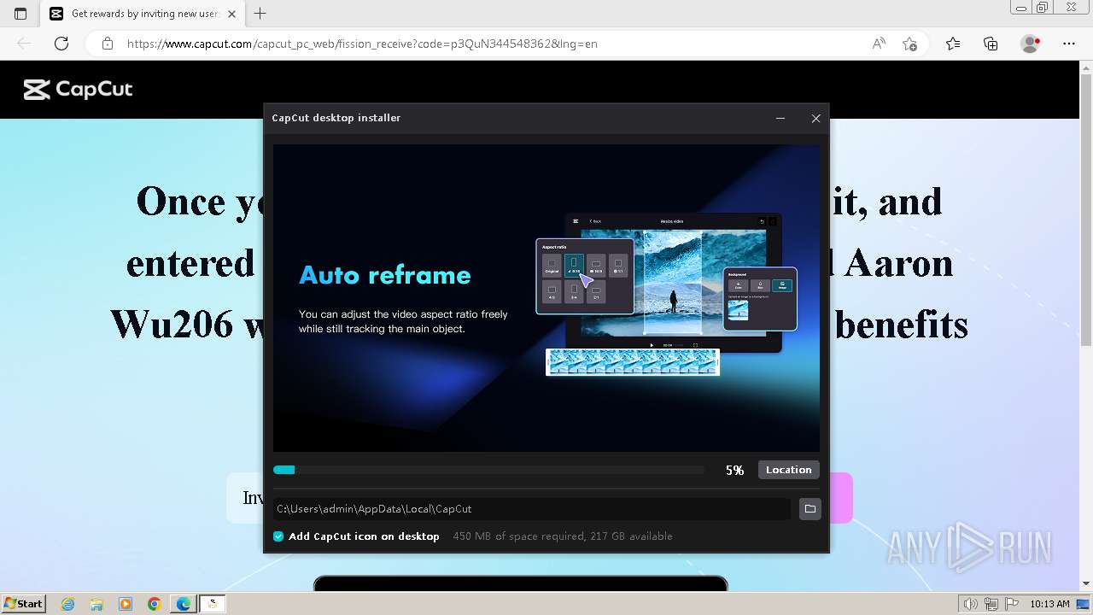The height and width of the screenshot is (615, 1093).
Task: Click the browser back arrow
Action: click(24, 44)
